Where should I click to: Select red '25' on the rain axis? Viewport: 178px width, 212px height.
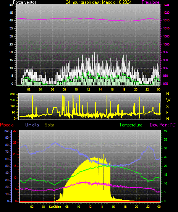pos(15,142)
